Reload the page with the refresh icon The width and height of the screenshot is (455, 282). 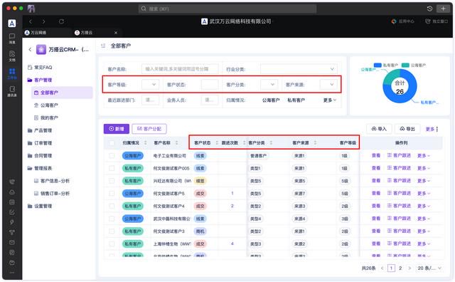61,21
